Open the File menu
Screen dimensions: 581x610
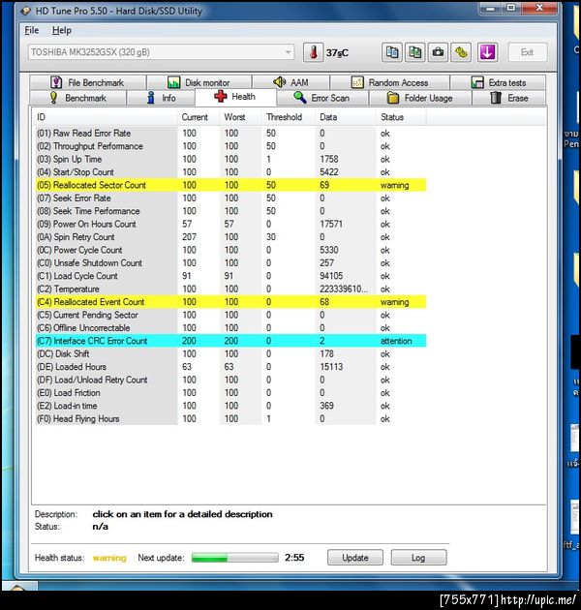(32, 30)
